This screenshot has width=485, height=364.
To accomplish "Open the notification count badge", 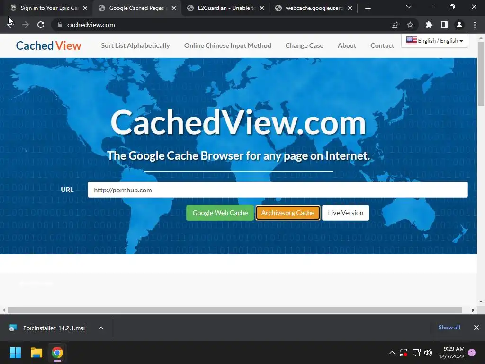I will pyautogui.click(x=472, y=353).
